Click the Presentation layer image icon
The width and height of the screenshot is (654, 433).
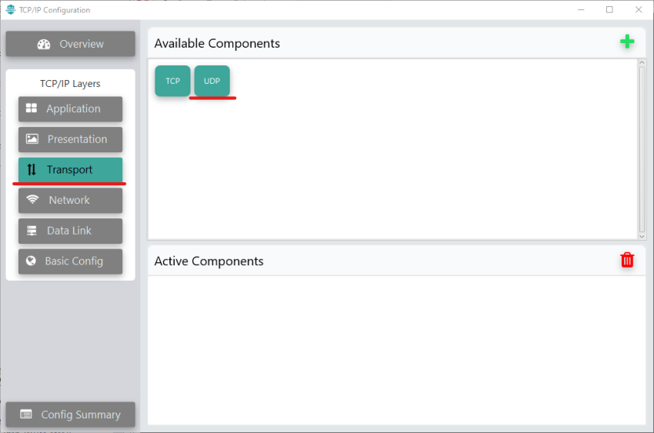[32, 139]
